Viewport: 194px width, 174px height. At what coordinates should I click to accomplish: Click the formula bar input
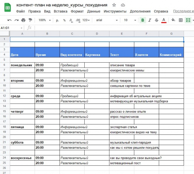pyautogui.click(x=114, y=28)
